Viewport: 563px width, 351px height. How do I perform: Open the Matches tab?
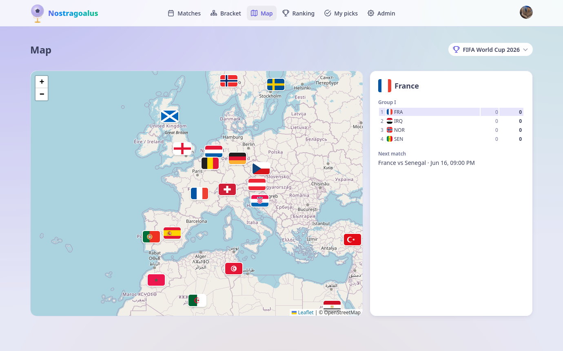pyautogui.click(x=184, y=13)
